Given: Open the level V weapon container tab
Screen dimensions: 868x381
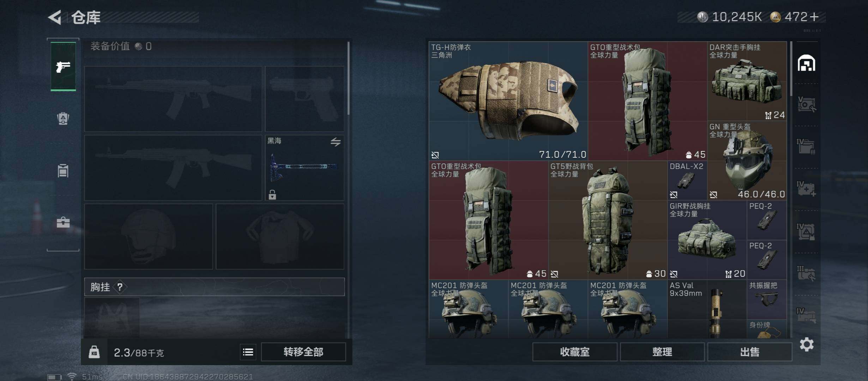Looking at the screenshot, I should 807,104.
